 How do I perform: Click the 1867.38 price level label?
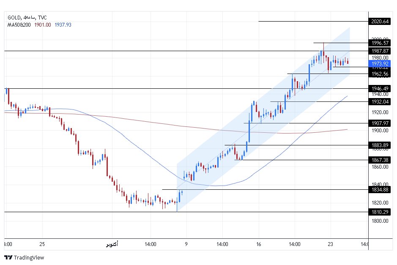[x=379, y=160]
